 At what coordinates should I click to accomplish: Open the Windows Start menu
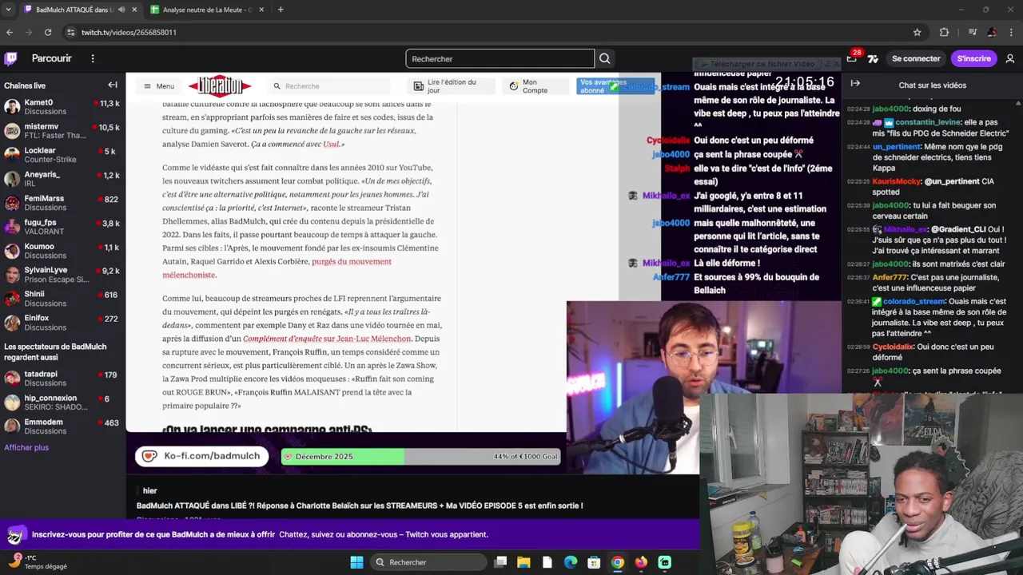pos(356,562)
